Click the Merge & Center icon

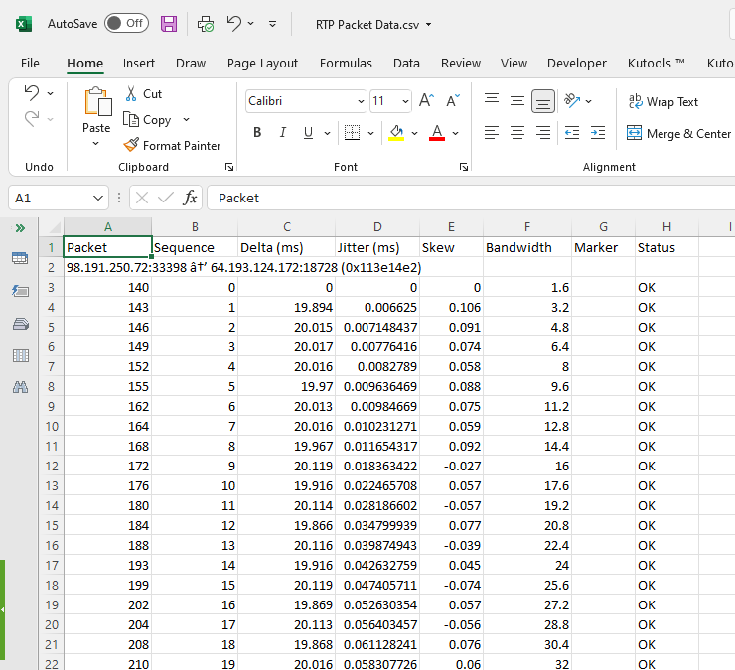coord(635,133)
